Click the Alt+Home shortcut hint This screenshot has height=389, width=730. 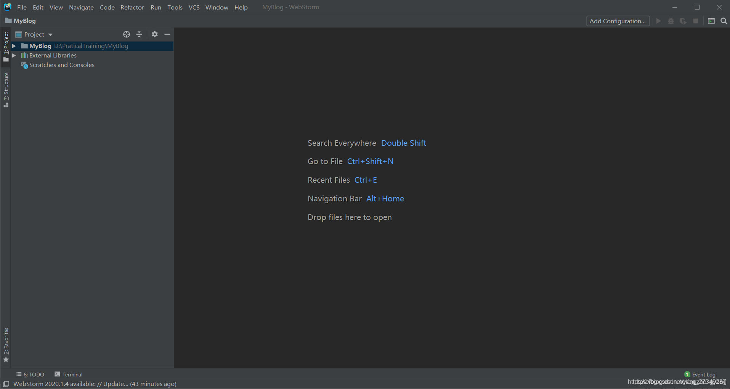[x=385, y=199]
